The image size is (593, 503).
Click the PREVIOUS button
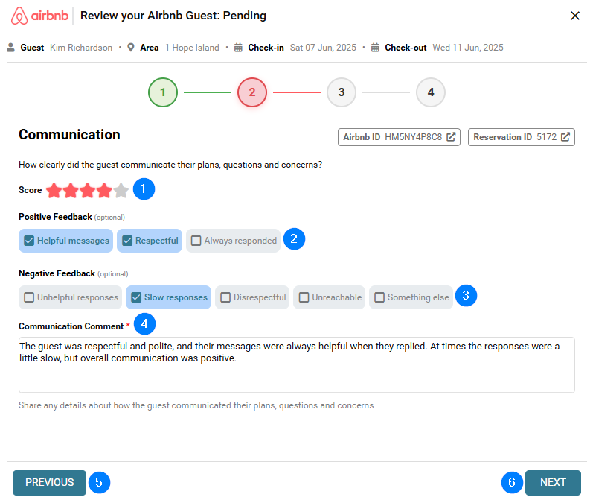click(49, 483)
